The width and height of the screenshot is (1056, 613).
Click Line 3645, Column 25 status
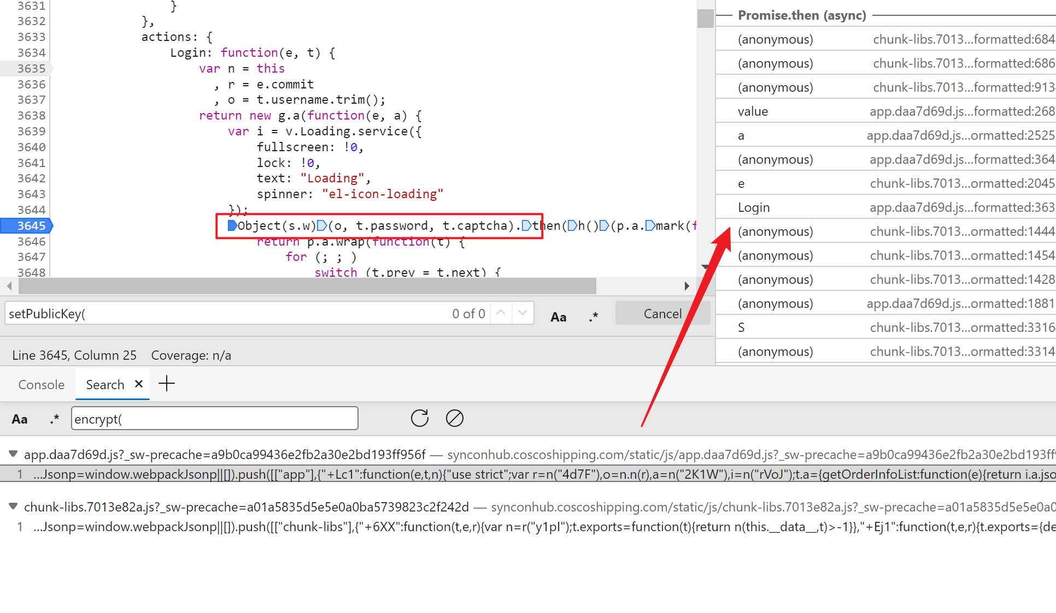tap(74, 355)
